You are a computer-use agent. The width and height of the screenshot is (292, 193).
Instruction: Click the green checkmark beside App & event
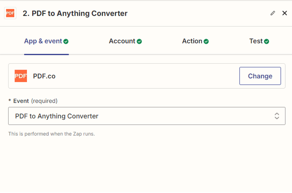(x=66, y=42)
